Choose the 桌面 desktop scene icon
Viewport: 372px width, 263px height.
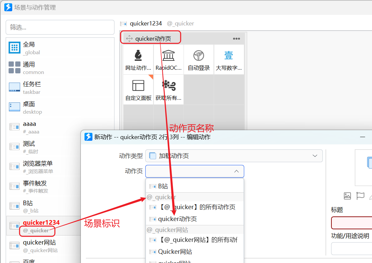[x=15, y=107]
